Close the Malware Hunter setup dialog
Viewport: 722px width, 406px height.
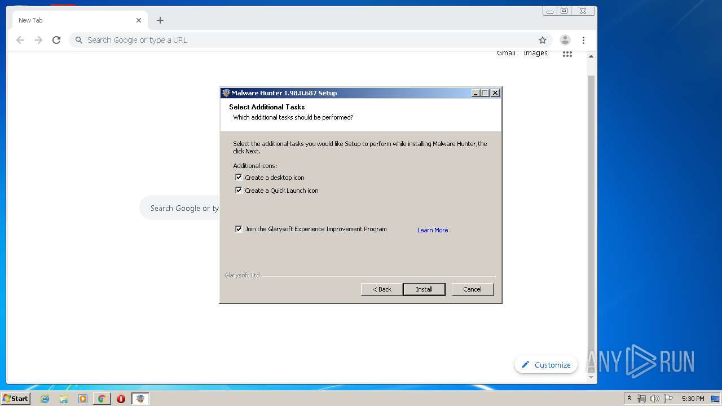click(x=495, y=93)
